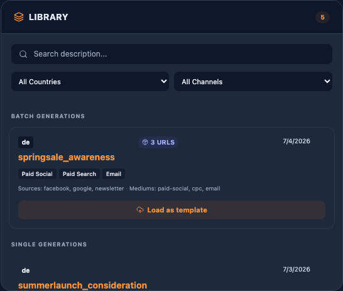Click the Library stack icon

[x=19, y=17]
